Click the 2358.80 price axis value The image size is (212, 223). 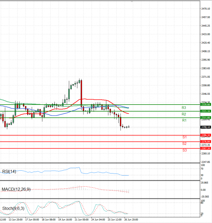(x=206, y=86)
